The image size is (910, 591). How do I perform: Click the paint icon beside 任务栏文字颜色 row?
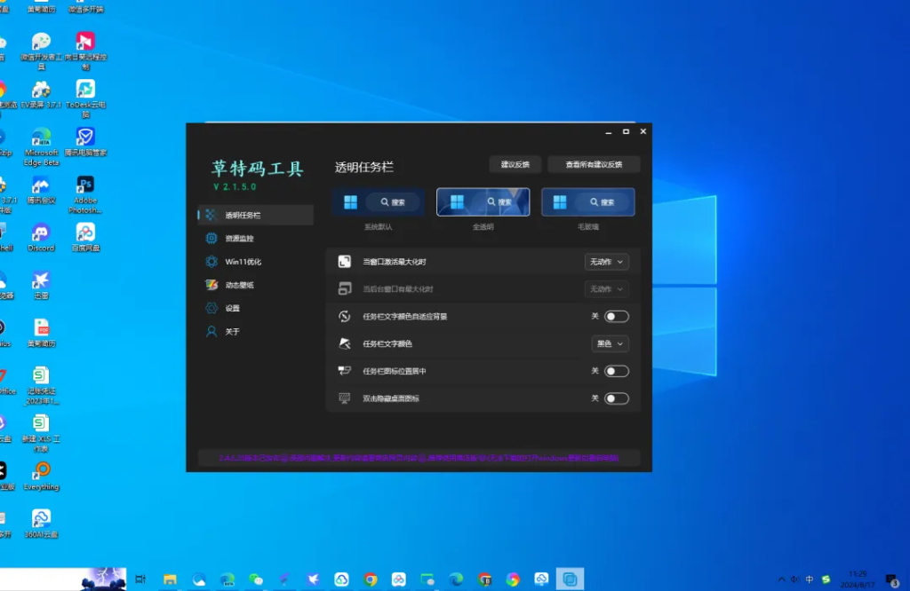pos(345,343)
